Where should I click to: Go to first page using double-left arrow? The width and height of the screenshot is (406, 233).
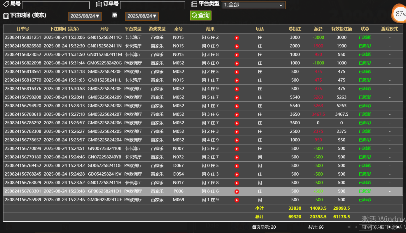[x=349, y=227]
